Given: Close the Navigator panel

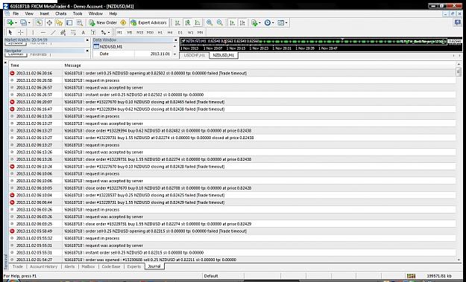Looking at the screenshot, I should tap(87, 51).
